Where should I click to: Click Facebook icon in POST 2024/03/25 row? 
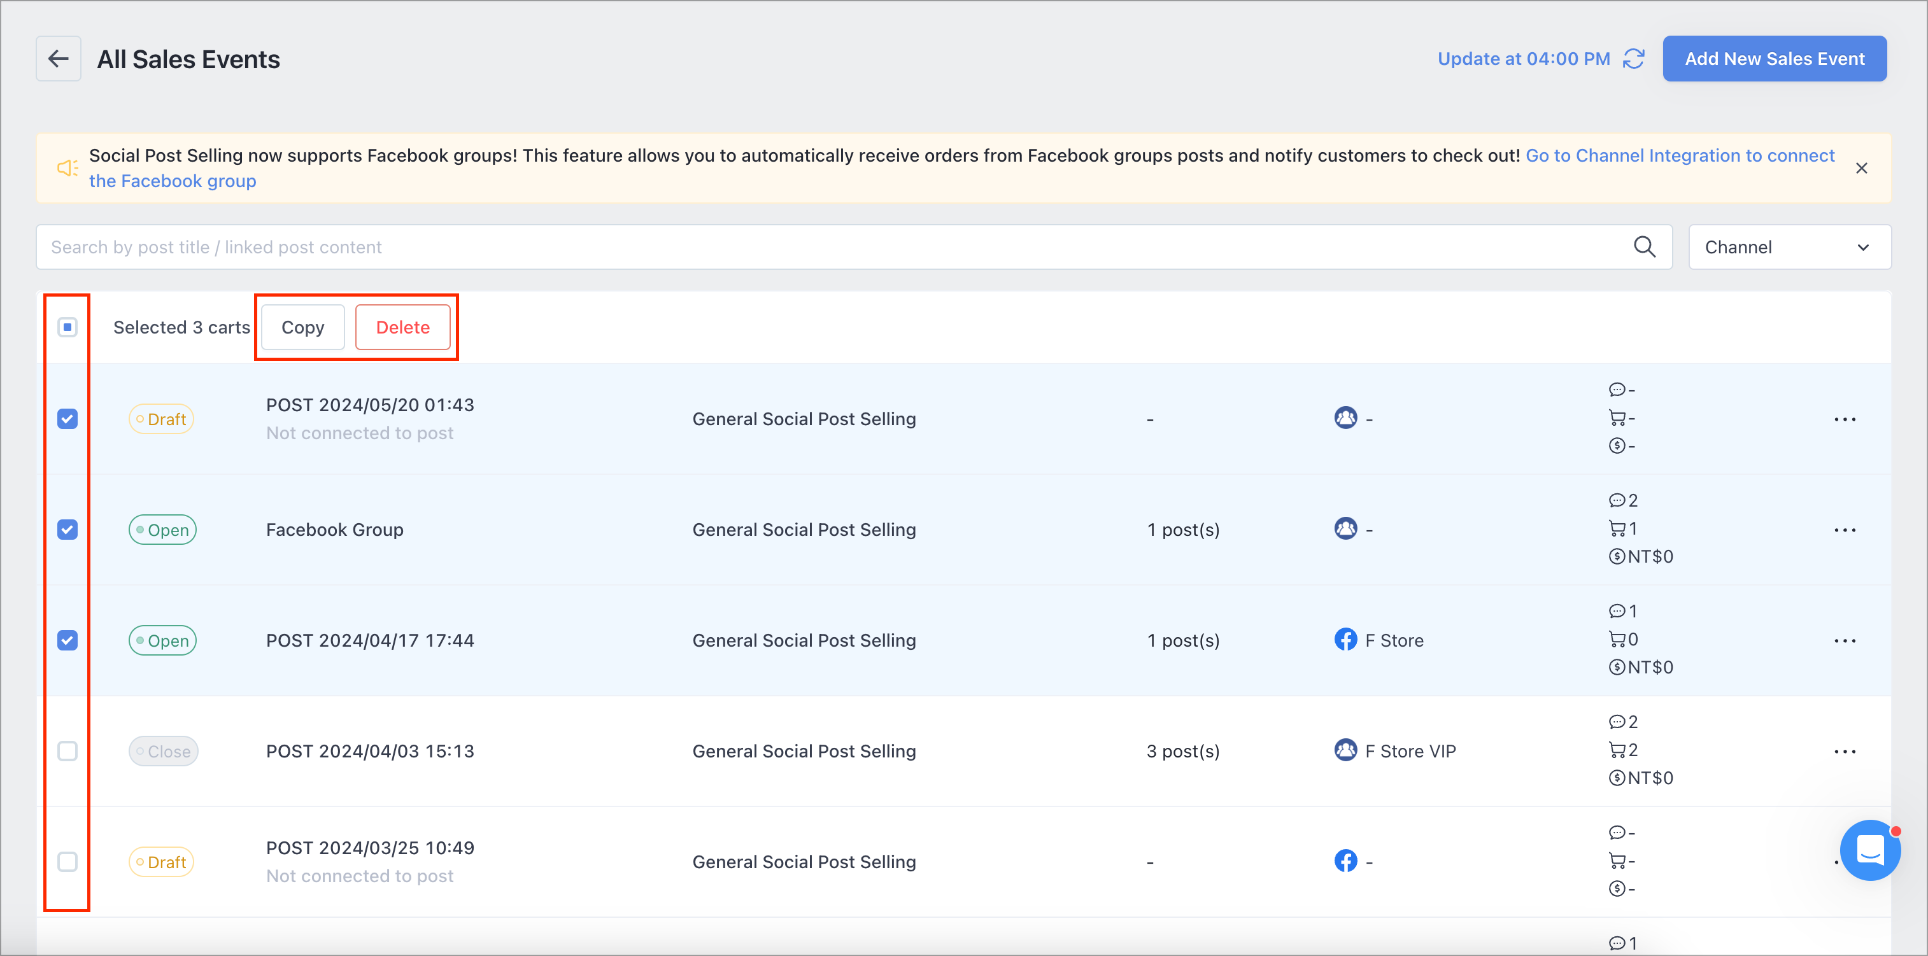(1345, 861)
